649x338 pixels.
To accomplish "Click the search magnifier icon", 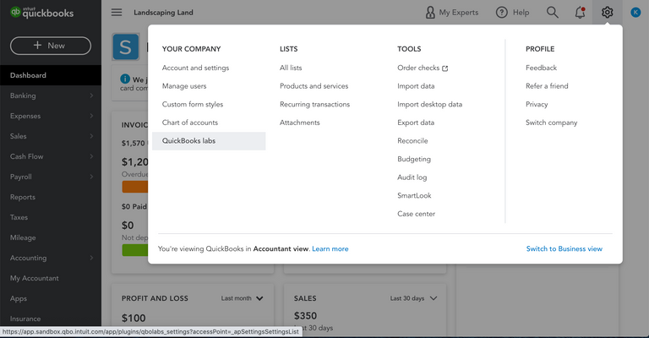I will [x=552, y=13].
